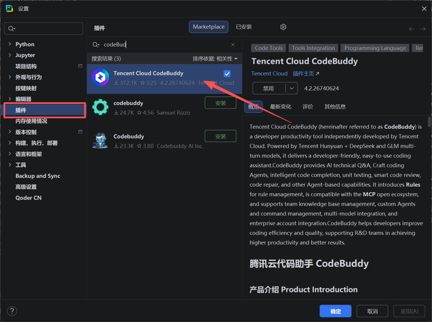Expand the 工具 tree node
This screenshot has width=432, height=322.
click(9, 165)
